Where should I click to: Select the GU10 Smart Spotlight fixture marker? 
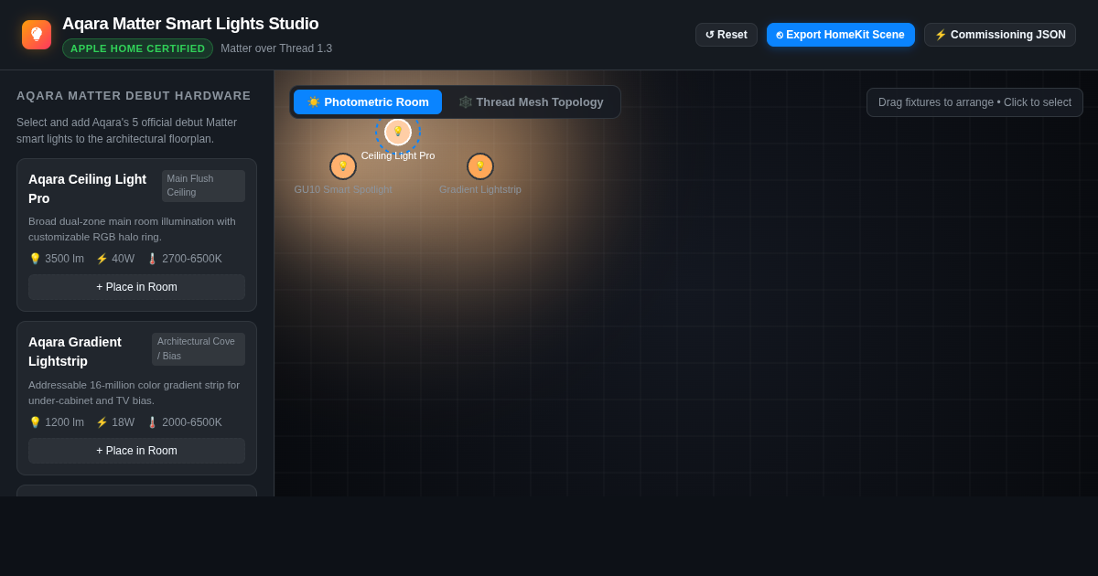click(x=343, y=166)
